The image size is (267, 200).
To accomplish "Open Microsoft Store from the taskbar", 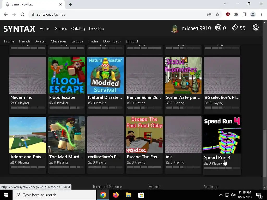I will [141, 195].
